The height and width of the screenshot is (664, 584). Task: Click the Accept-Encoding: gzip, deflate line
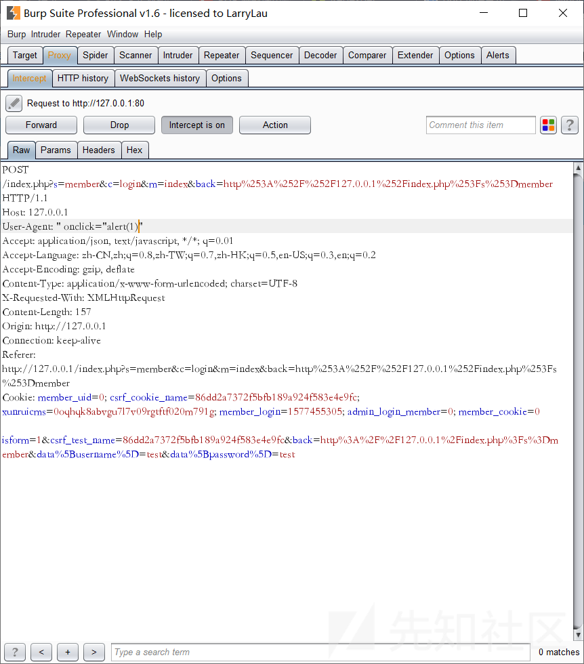[x=68, y=270]
